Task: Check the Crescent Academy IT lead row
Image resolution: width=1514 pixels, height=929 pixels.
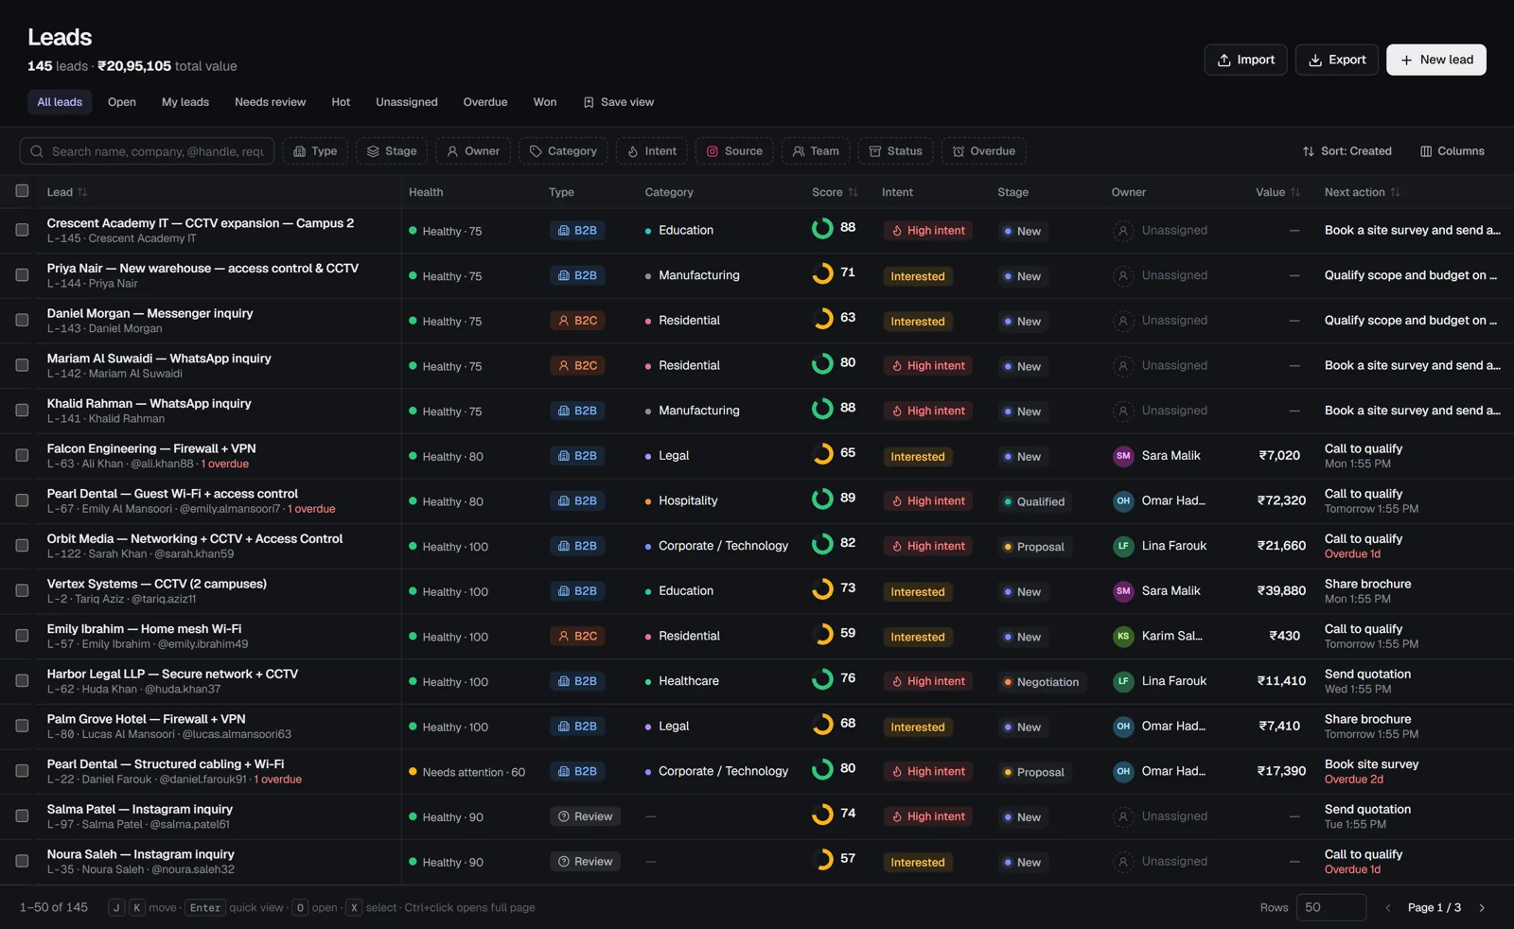Action: pos(22,230)
